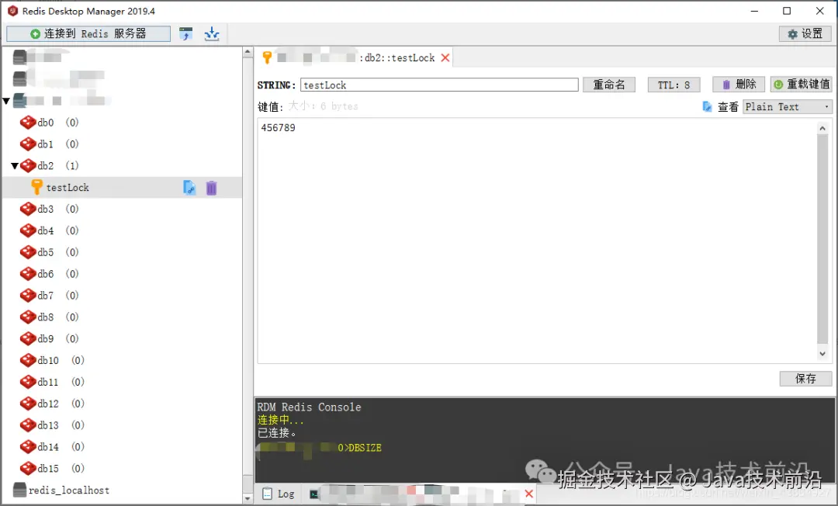Select the db0 database icon
This screenshot has height=506, width=838.
(28, 123)
